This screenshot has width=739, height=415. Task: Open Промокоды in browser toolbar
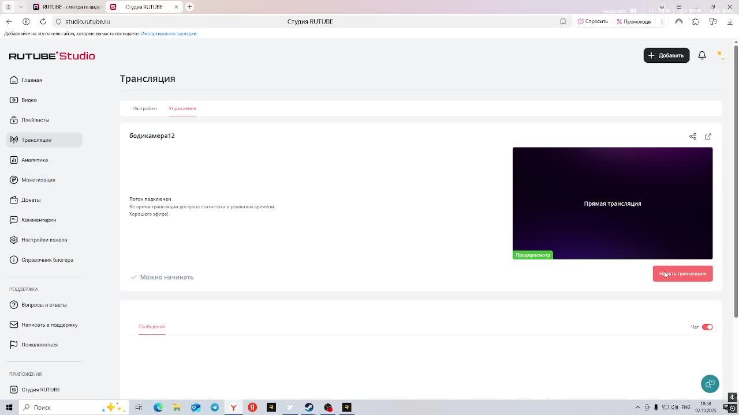634,21
